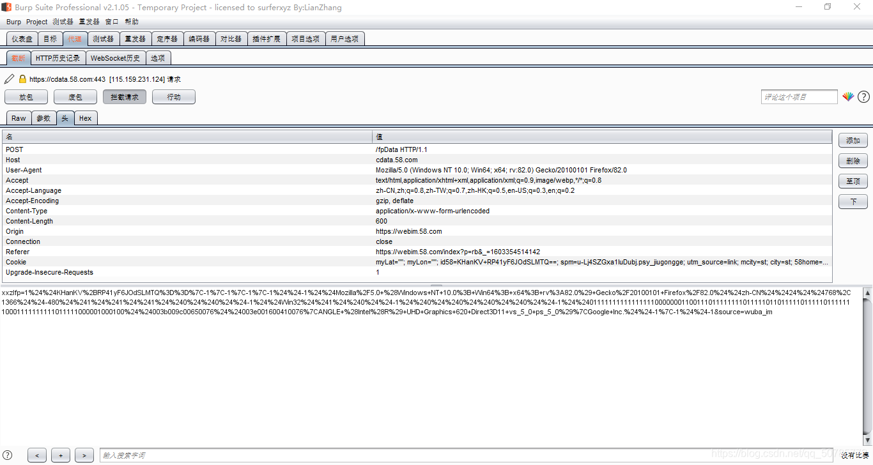Select the Accept-Language header row
873x465 pixels.
[417, 190]
